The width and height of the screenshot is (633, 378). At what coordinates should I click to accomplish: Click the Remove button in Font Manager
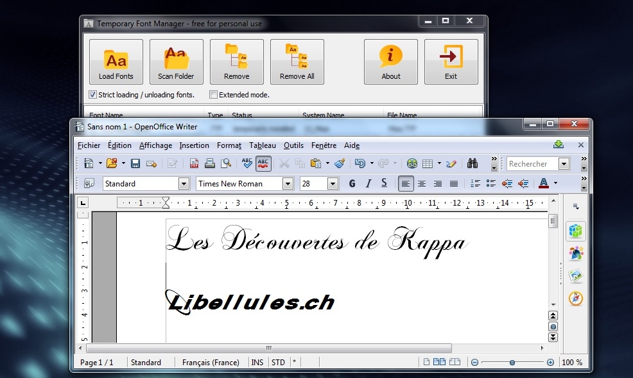pyautogui.click(x=236, y=62)
